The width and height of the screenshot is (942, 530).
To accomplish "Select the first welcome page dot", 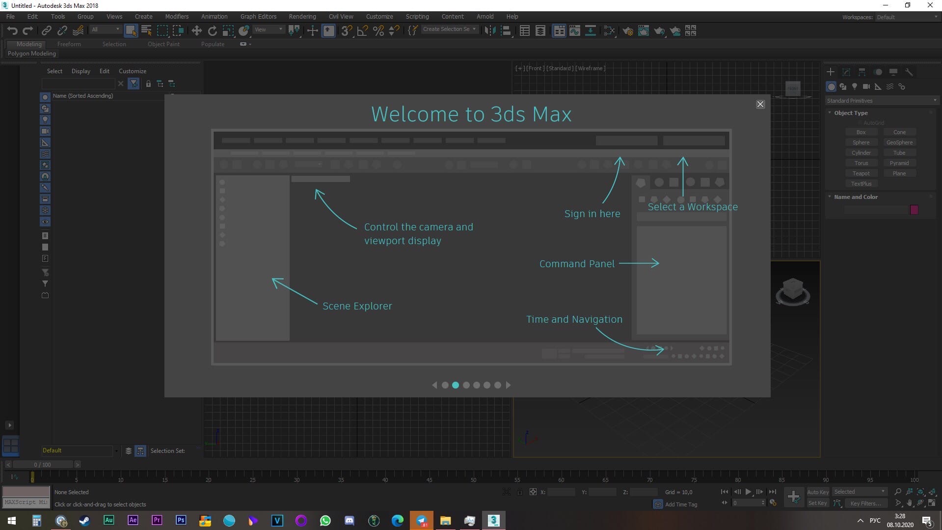I will pos(445,385).
